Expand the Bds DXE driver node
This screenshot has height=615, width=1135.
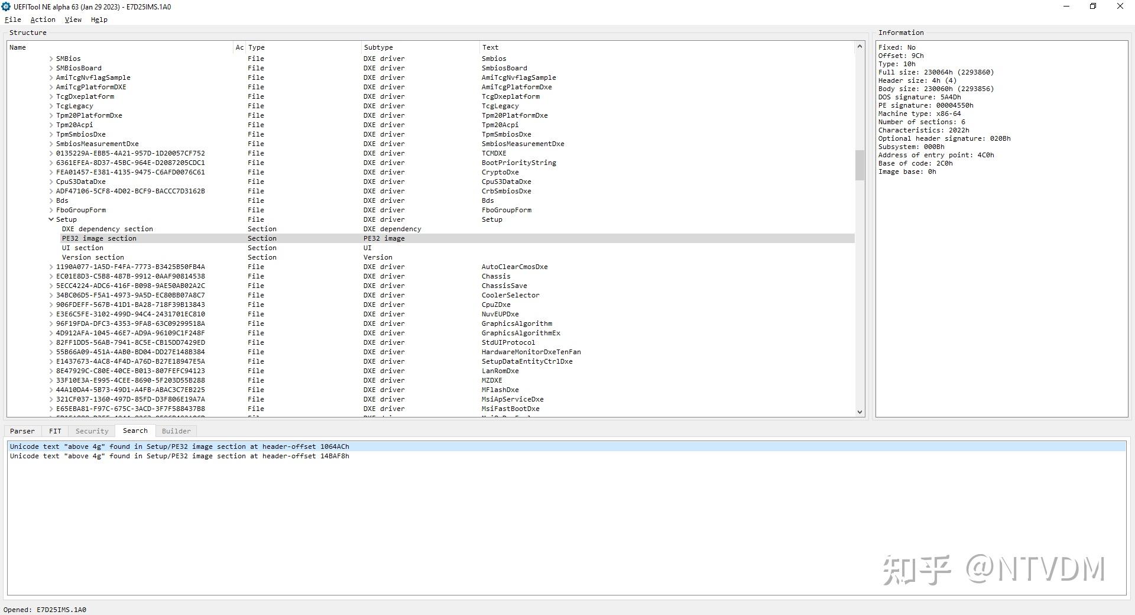(51, 200)
